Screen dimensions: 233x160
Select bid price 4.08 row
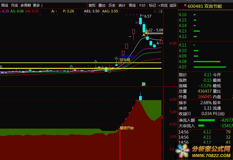tap(206, 62)
